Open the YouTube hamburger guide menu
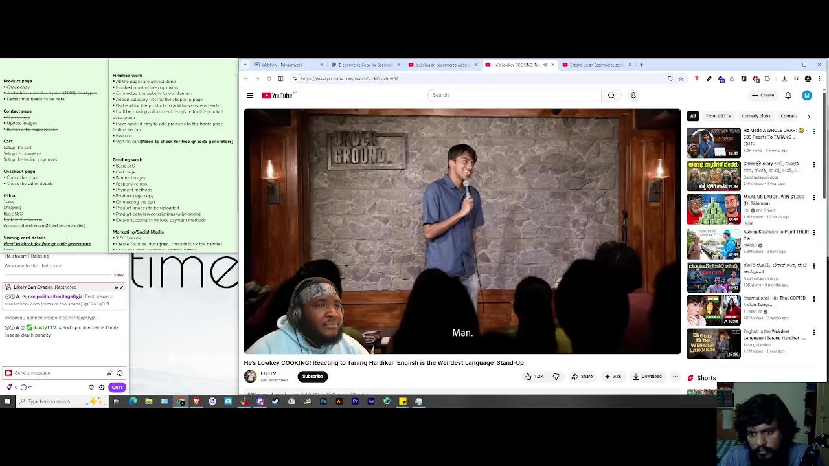The image size is (829, 466). point(250,96)
